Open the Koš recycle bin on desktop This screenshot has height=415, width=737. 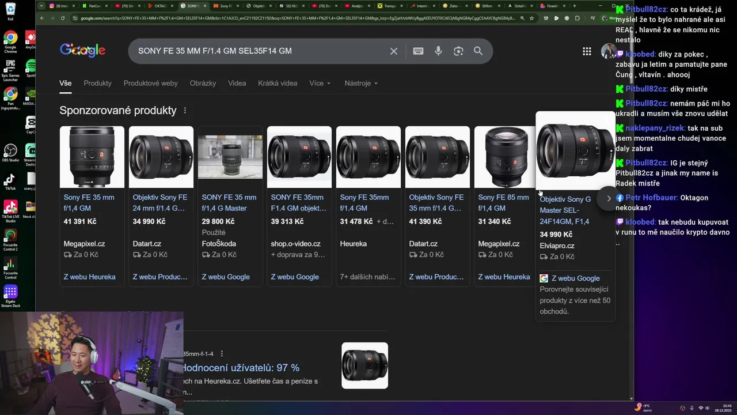[x=10, y=12]
